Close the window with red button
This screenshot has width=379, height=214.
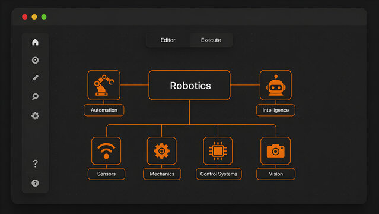[x=25, y=17]
